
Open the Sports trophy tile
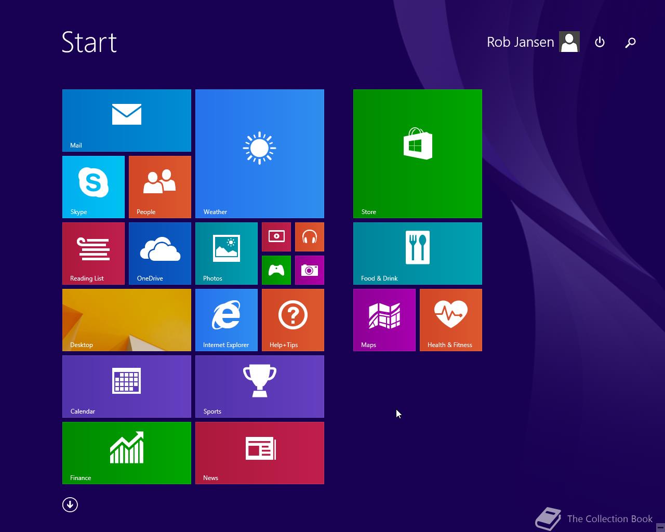(x=260, y=387)
